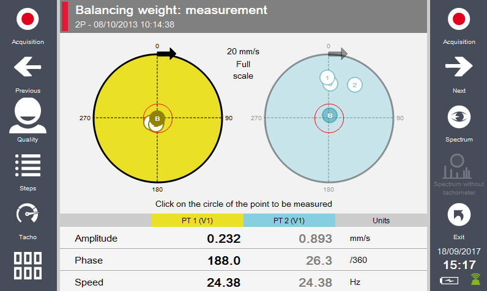Viewport: 487px width, 291px height.
Task: Go back with the Previous arrow
Action: coord(28,67)
